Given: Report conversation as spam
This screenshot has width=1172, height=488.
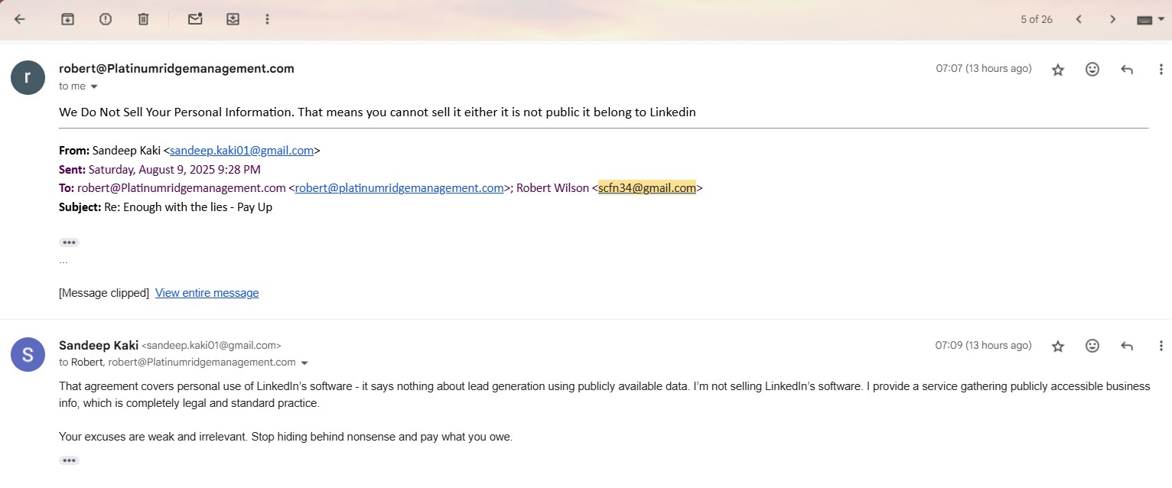Looking at the screenshot, I should 106,19.
